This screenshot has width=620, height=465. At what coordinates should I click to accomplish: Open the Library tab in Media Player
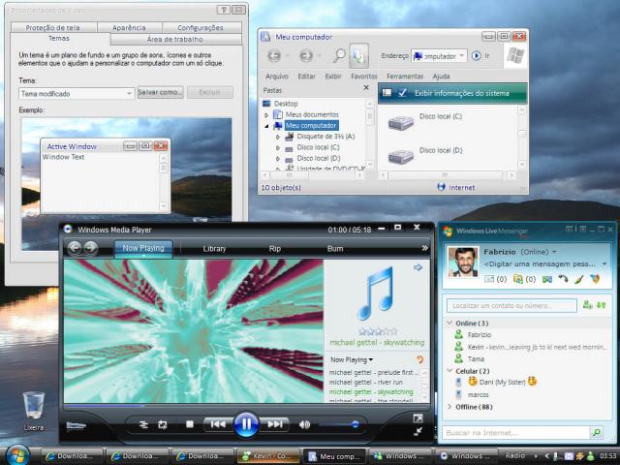pos(214,249)
